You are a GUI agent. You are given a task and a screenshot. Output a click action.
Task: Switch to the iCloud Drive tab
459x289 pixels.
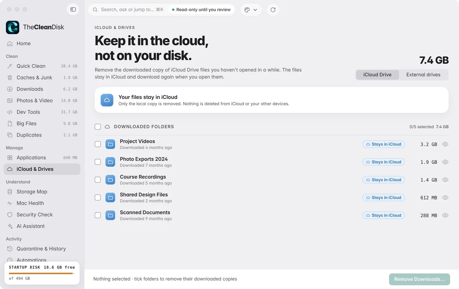377,74
